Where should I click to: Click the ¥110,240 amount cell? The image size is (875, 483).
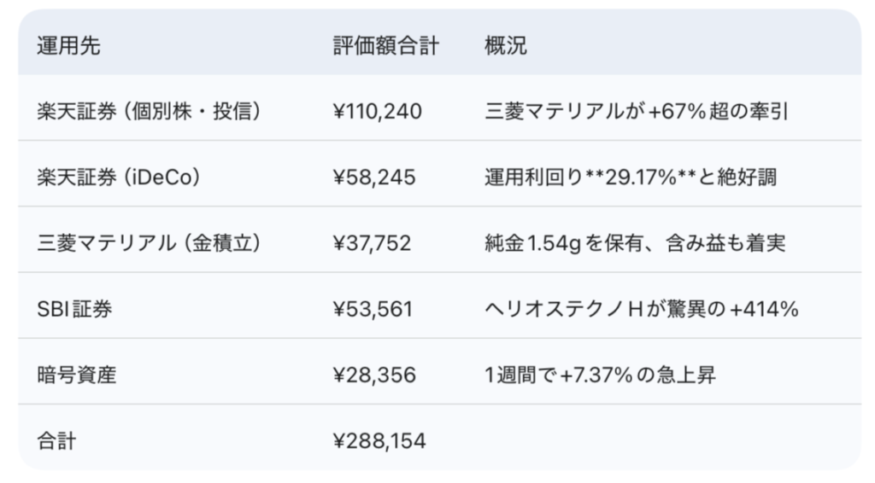[x=377, y=111]
